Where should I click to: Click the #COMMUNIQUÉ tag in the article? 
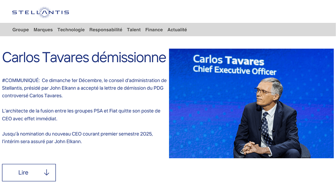(21, 80)
